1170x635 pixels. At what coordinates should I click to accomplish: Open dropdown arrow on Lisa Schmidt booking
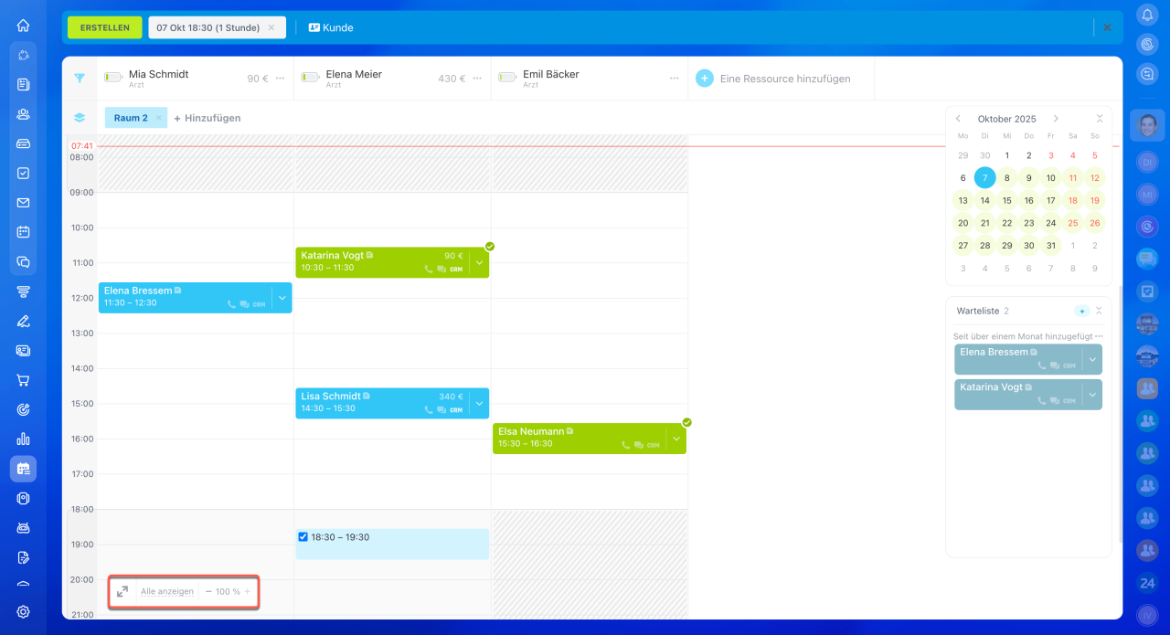pyautogui.click(x=480, y=404)
